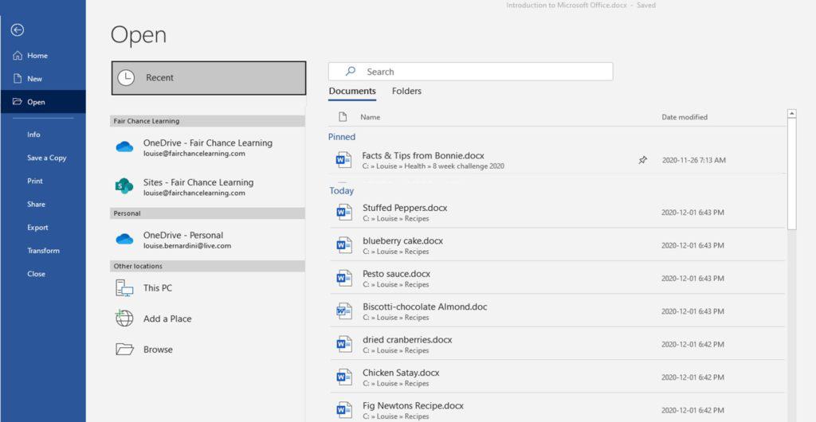Click Word icon beside dried cranberries.docx
816x422 pixels.
(x=344, y=344)
